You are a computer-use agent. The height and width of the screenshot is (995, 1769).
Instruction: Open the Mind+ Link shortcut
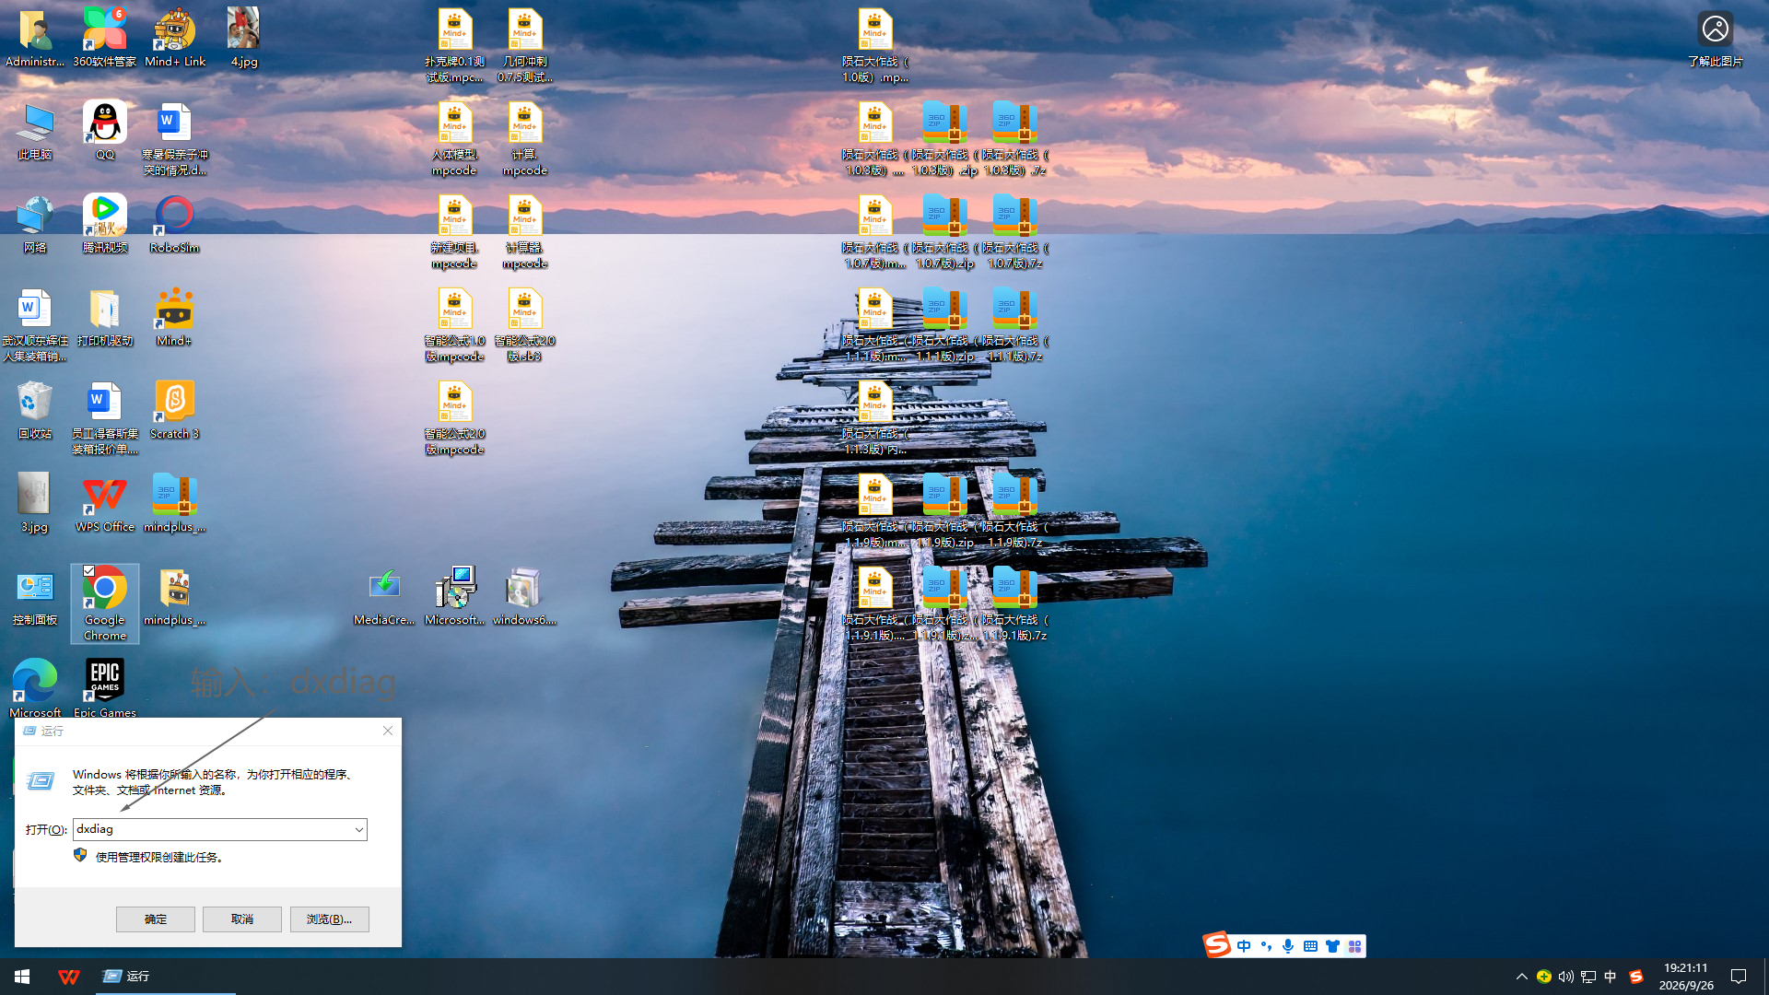(x=175, y=37)
